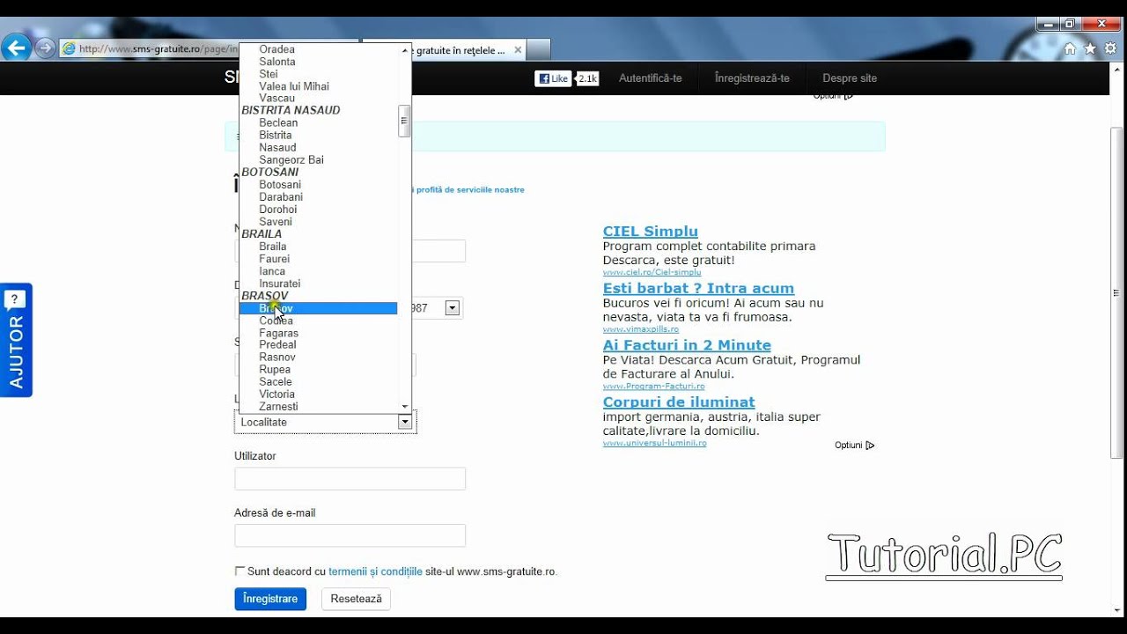This screenshot has height=634, width=1127.
Task: Click the Utilizator input field
Action: 350,479
